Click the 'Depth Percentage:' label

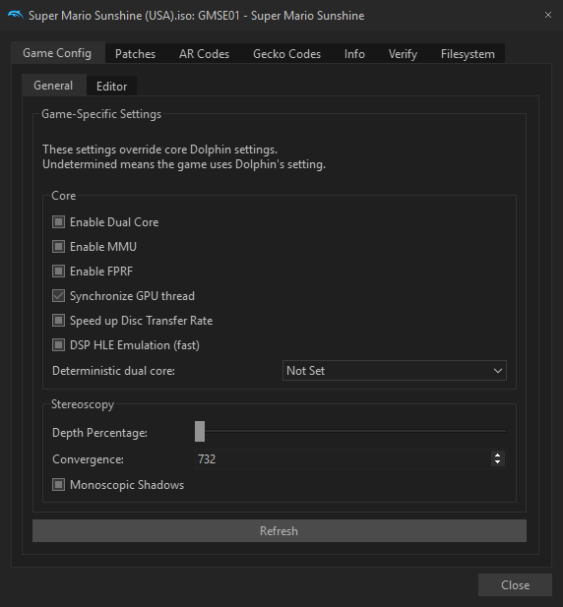click(x=99, y=433)
